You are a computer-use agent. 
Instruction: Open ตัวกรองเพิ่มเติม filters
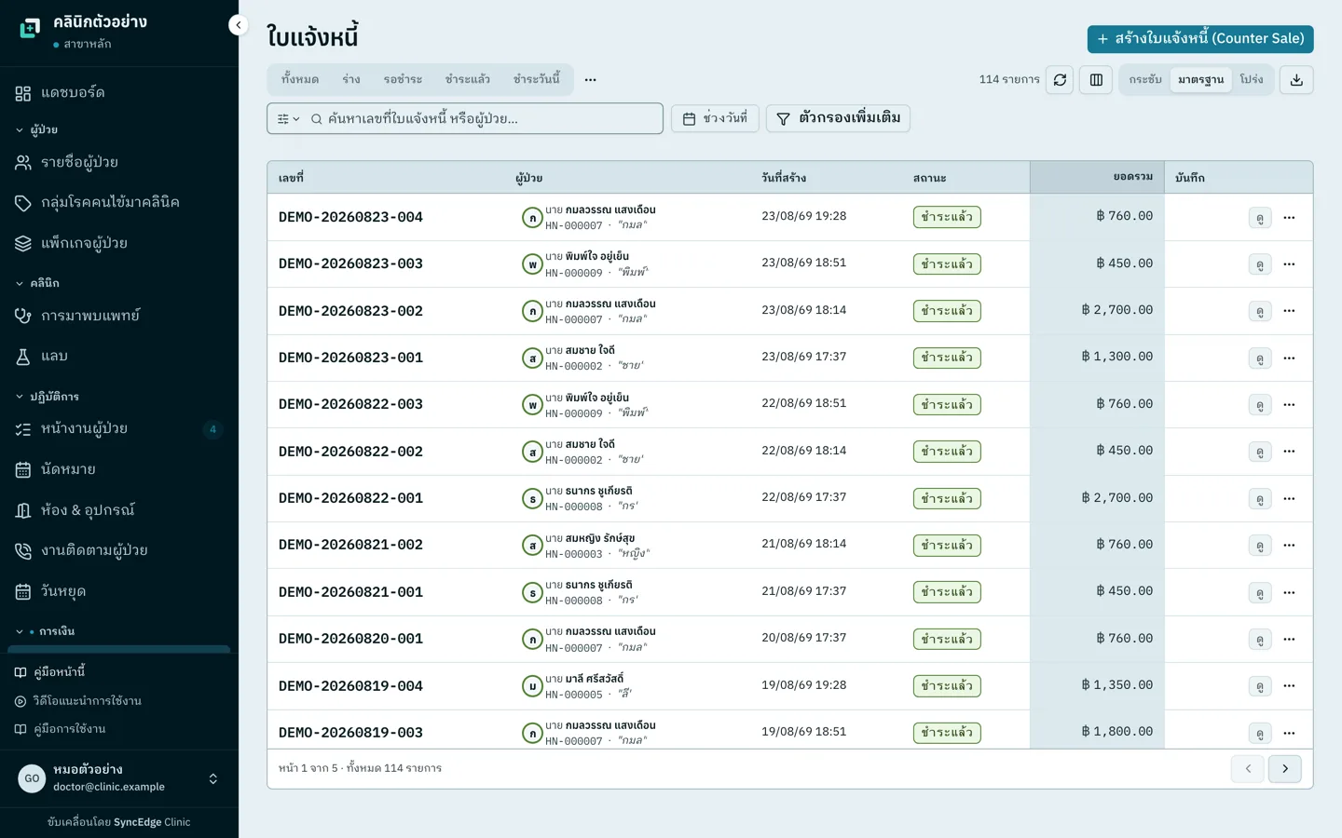[x=838, y=119]
